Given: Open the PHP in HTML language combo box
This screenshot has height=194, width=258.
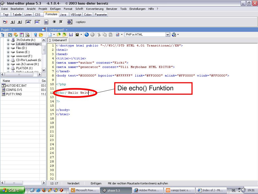Looking at the screenshot, I should (147, 34).
